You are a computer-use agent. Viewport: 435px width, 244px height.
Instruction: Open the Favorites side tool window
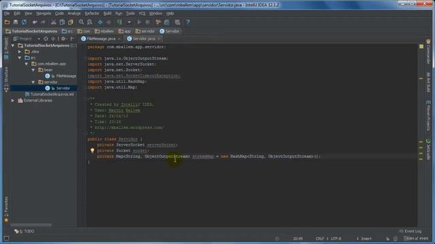(x=6, y=209)
